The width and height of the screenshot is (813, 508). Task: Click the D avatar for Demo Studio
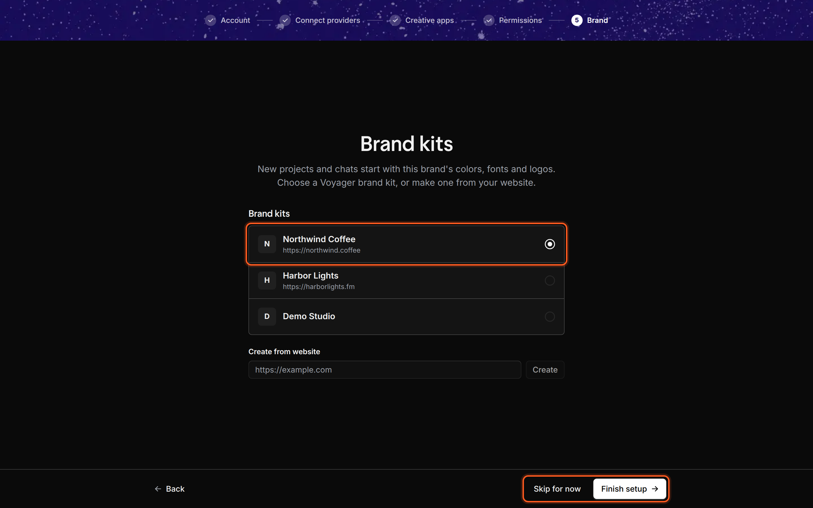point(267,316)
